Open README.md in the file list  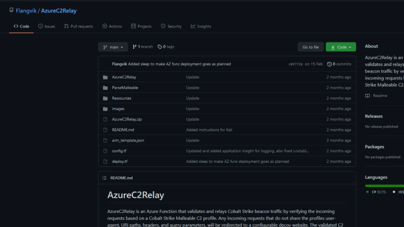pyautogui.click(x=123, y=130)
